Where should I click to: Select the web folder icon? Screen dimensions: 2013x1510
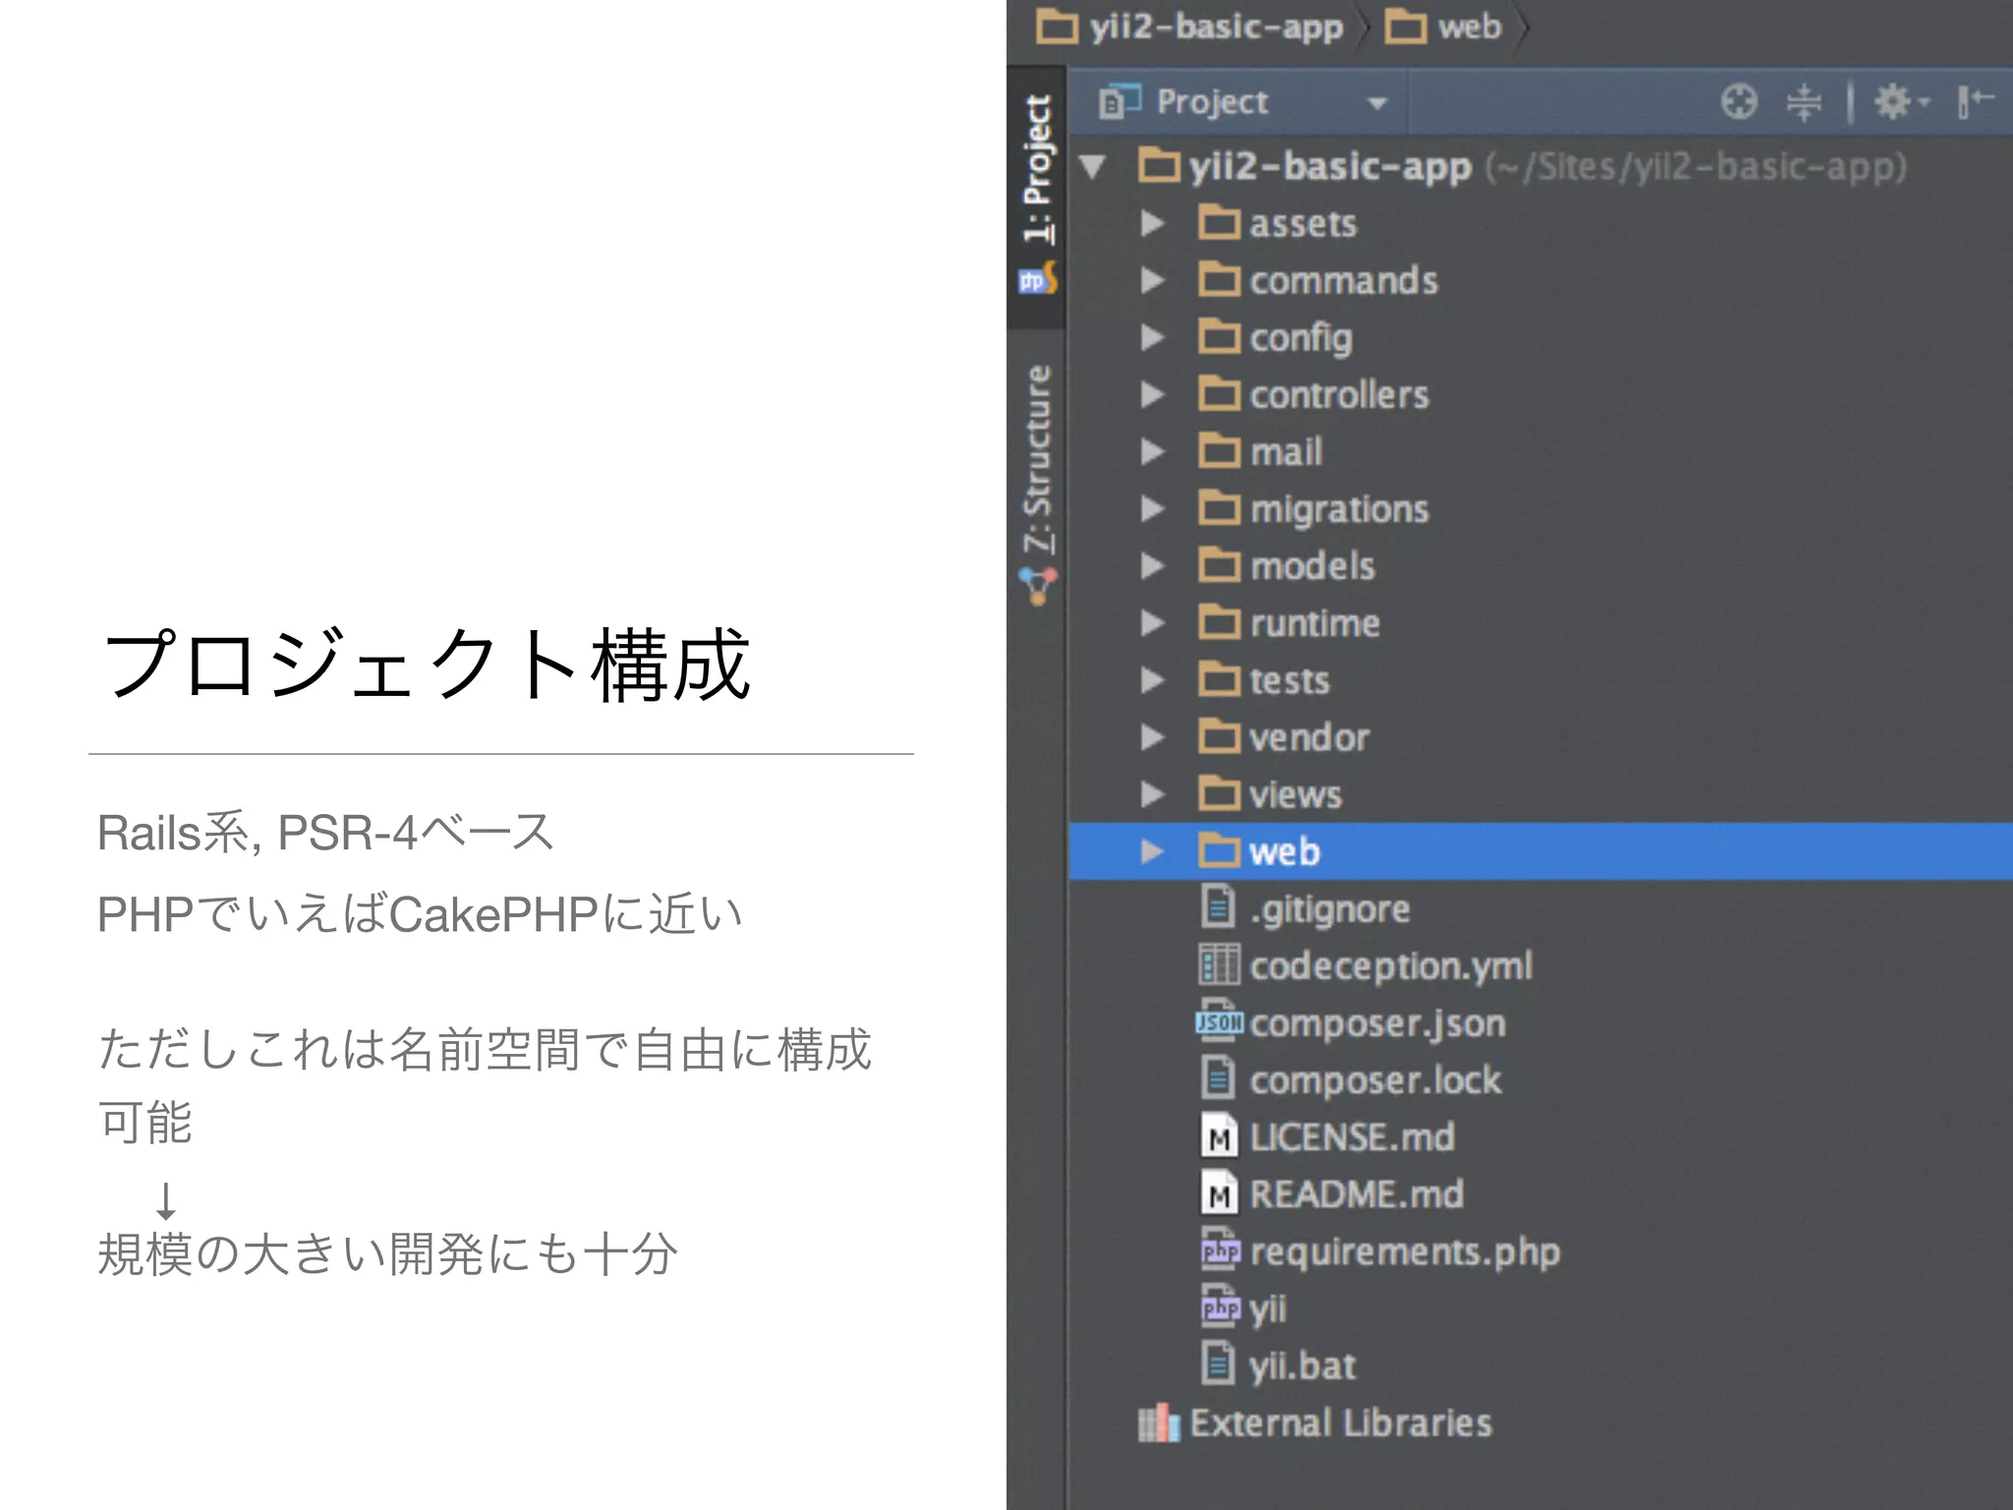1219,849
